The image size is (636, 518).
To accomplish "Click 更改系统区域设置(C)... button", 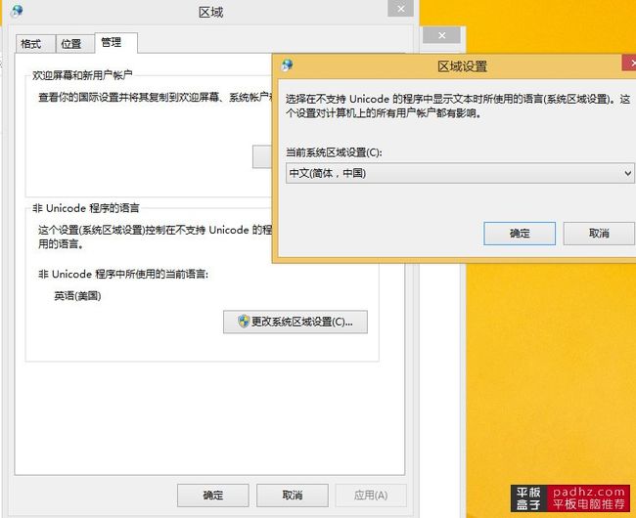I will point(295,322).
